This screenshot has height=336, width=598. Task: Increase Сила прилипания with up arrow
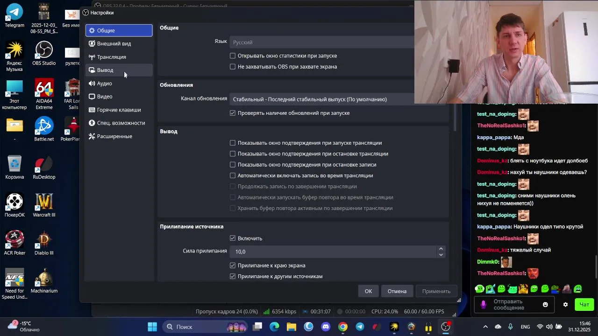tap(441, 249)
